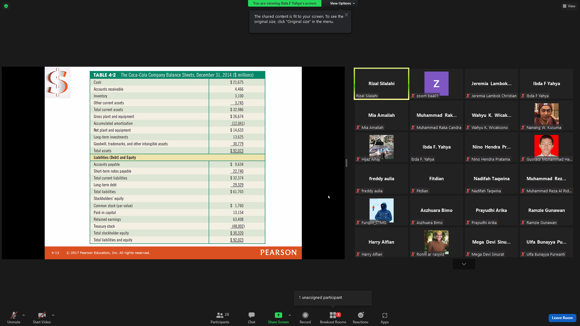Click the muted mic icon for freddy aulia
The height and width of the screenshot is (326, 580).
pyautogui.click(x=358, y=191)
